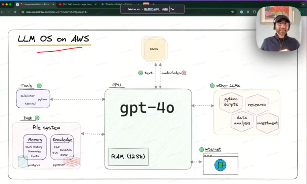Viewport: 307px width, 184px height.
Task: Open site information icon in address bar
Action: coord(23,12)
